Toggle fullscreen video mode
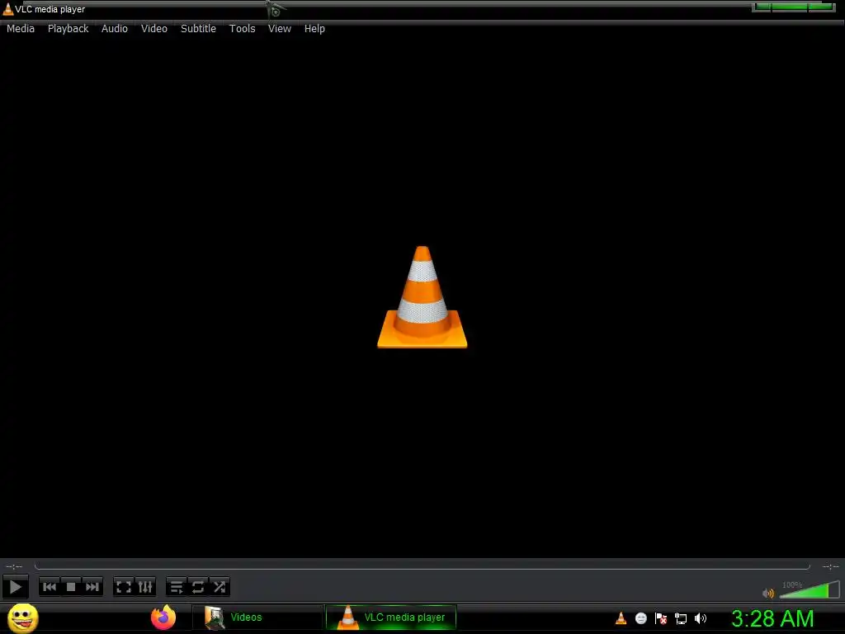845x634 pixels. [124, 587]
